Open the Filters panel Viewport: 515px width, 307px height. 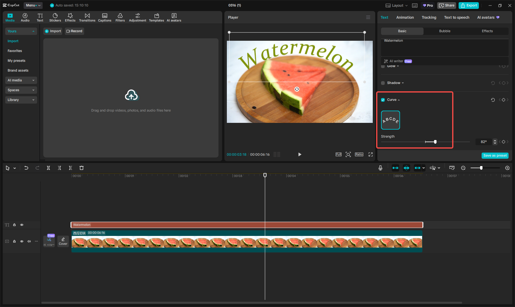click(x=120, y=17)
